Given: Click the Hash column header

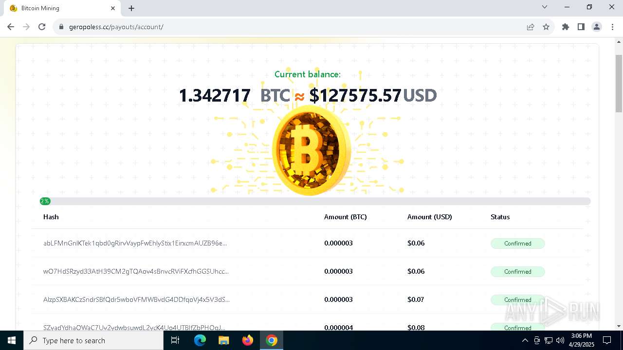Looking at the screenshot, I should click(51, 217).
